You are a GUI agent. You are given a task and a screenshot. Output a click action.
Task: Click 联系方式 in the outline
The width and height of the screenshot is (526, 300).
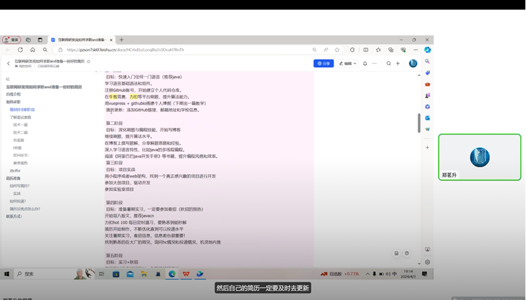point(14,216)
